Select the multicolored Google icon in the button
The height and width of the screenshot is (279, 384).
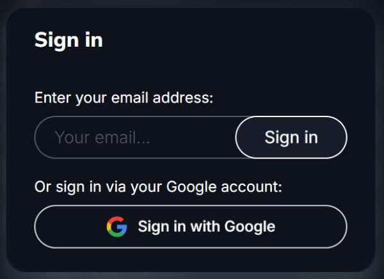pyautogui.click(x=116, y=227)
